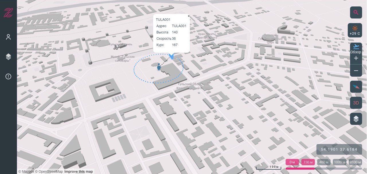Viewport: 367px width, 174px height.
Task: Toggle the 3D view mode
Action: (x=356, y=103)
